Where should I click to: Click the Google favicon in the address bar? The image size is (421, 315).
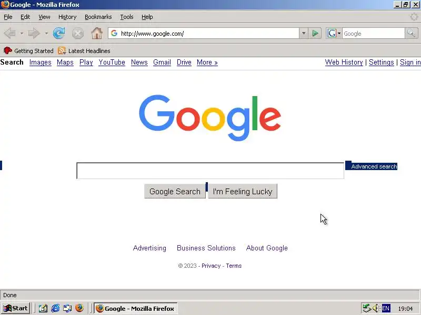pyautogui.click(x=114, y=33)
